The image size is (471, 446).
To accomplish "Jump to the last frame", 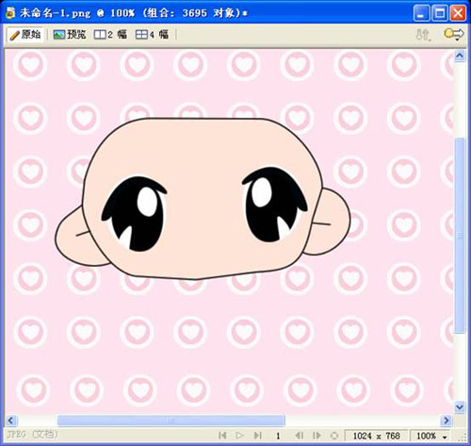I will pyautogui.click(x=258, y=436).
